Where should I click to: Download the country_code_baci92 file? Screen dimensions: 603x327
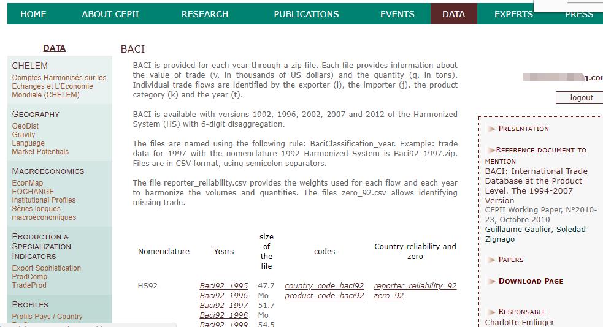324,285
